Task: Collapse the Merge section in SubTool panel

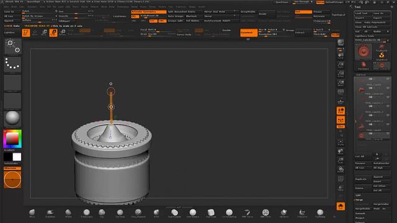Action: tap(359, 199)
